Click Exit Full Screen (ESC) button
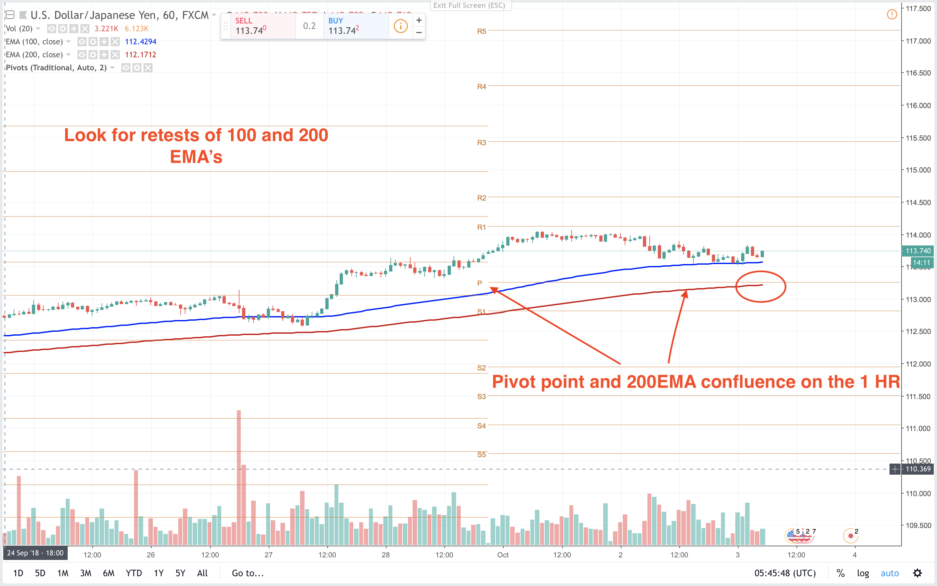The height and width of the screenshot is (586, 937). [x=470, y=6]
